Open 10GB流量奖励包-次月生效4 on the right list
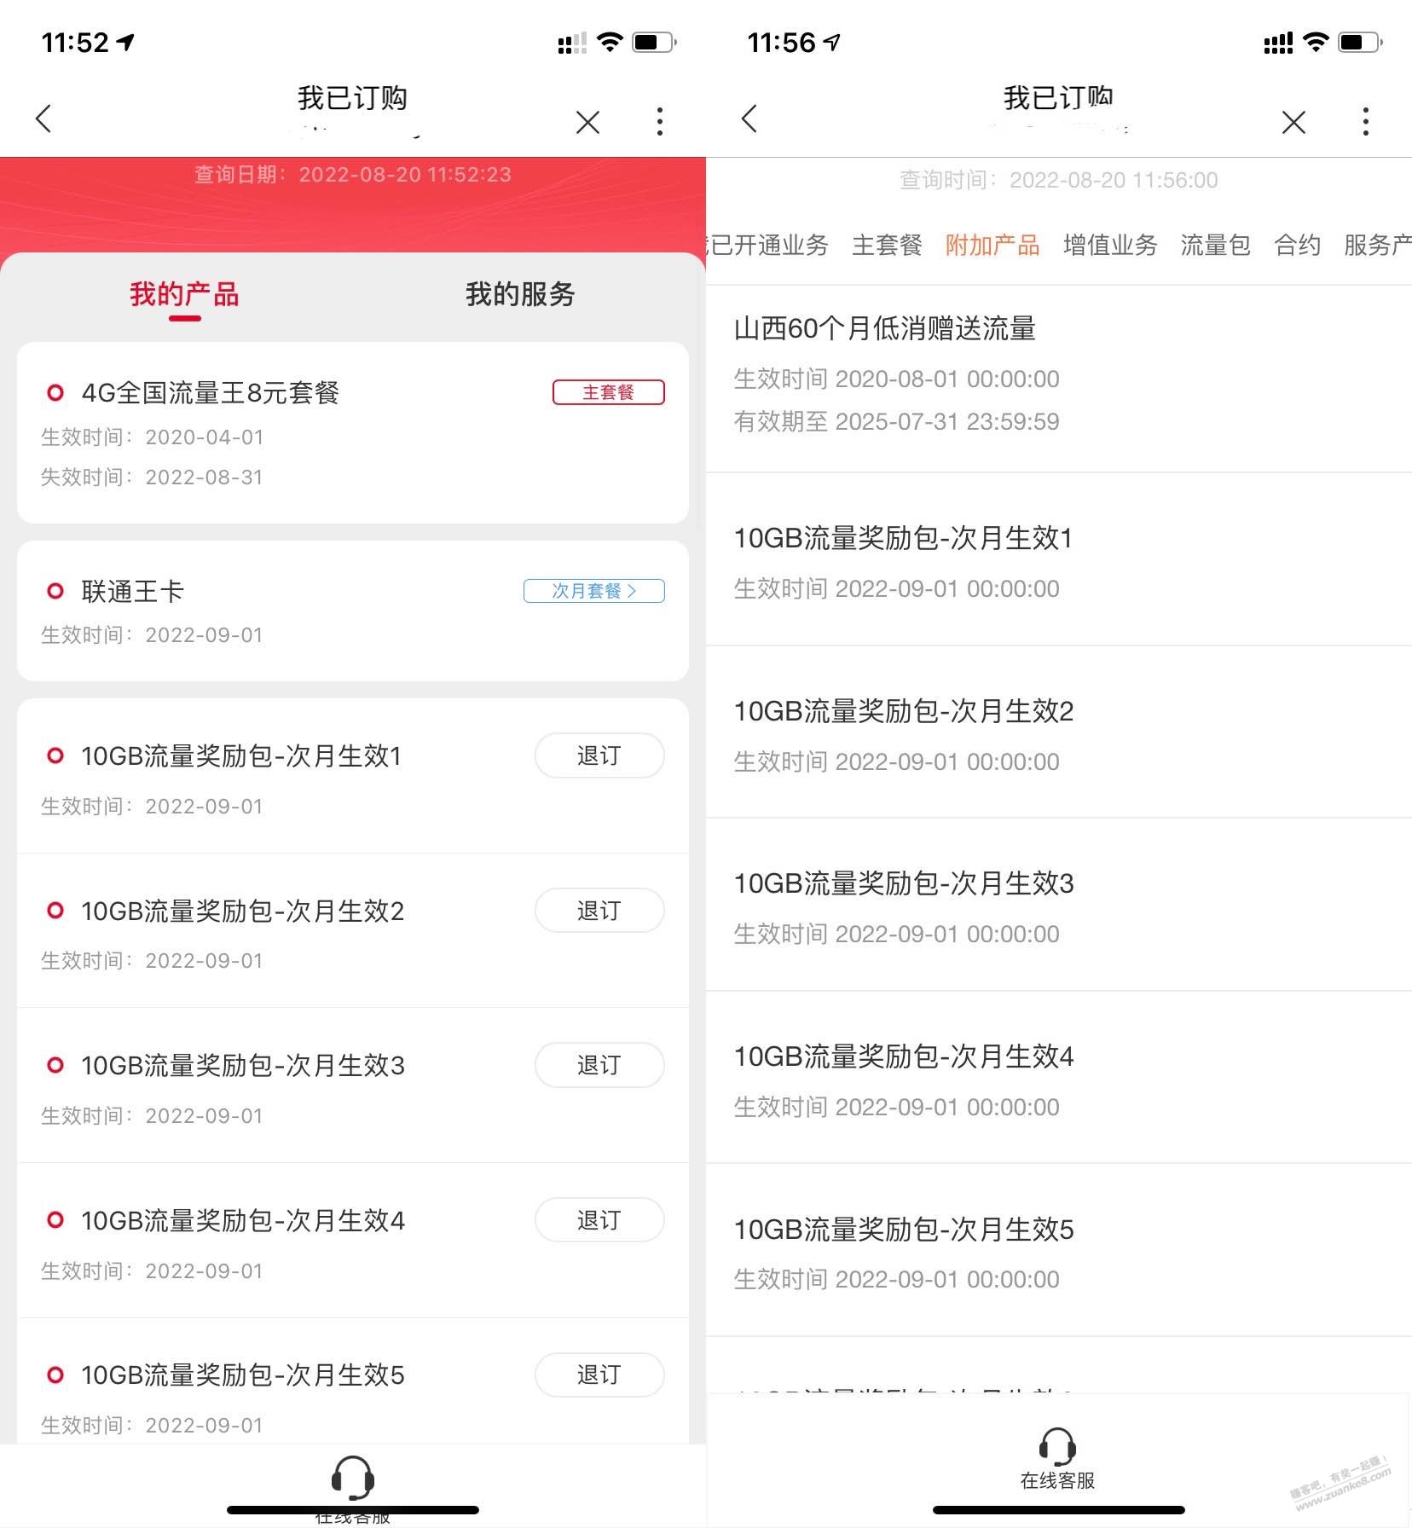Viewport: 1412px width, 1528px height. (1059, 1078)
